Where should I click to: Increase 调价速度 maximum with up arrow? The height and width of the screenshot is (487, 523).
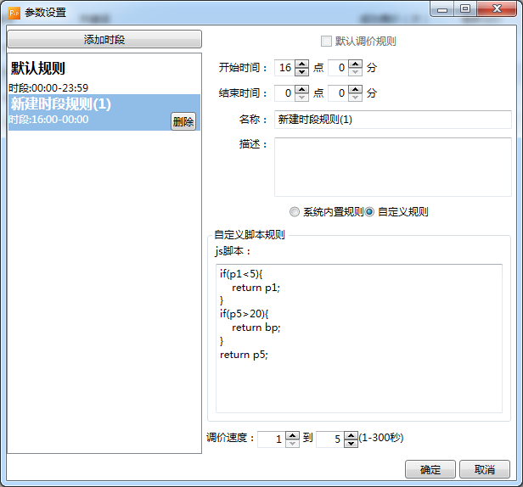click(351, 435)
